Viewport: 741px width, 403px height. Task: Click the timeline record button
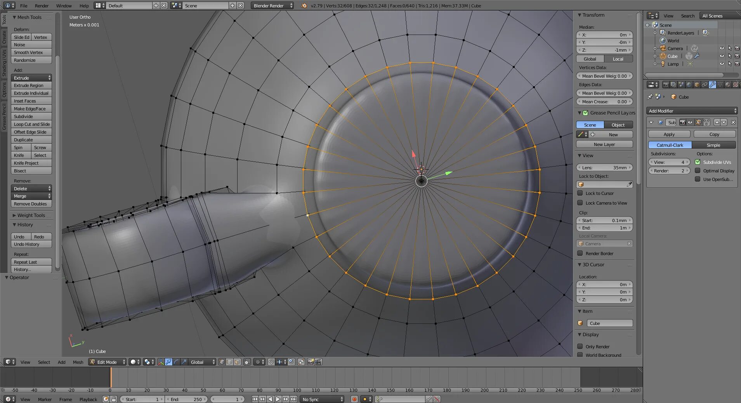(x=354, y=399)
